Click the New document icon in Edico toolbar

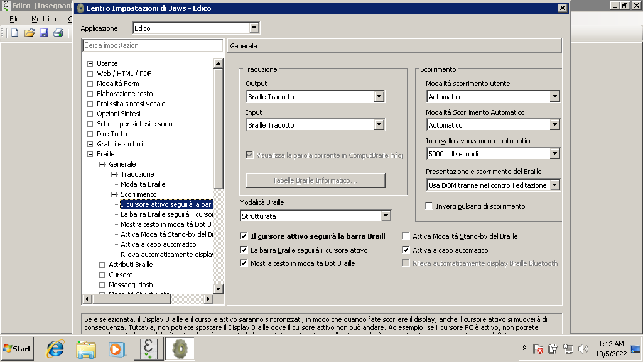coord(15,33)
